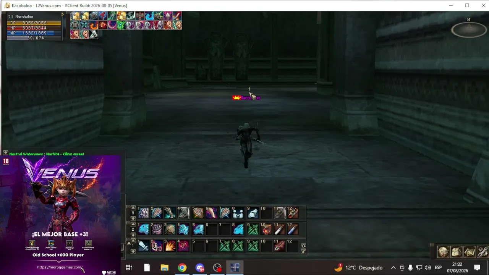Open Discord from the taskbar
Viewport: 489px width, 275px height.
200,268
